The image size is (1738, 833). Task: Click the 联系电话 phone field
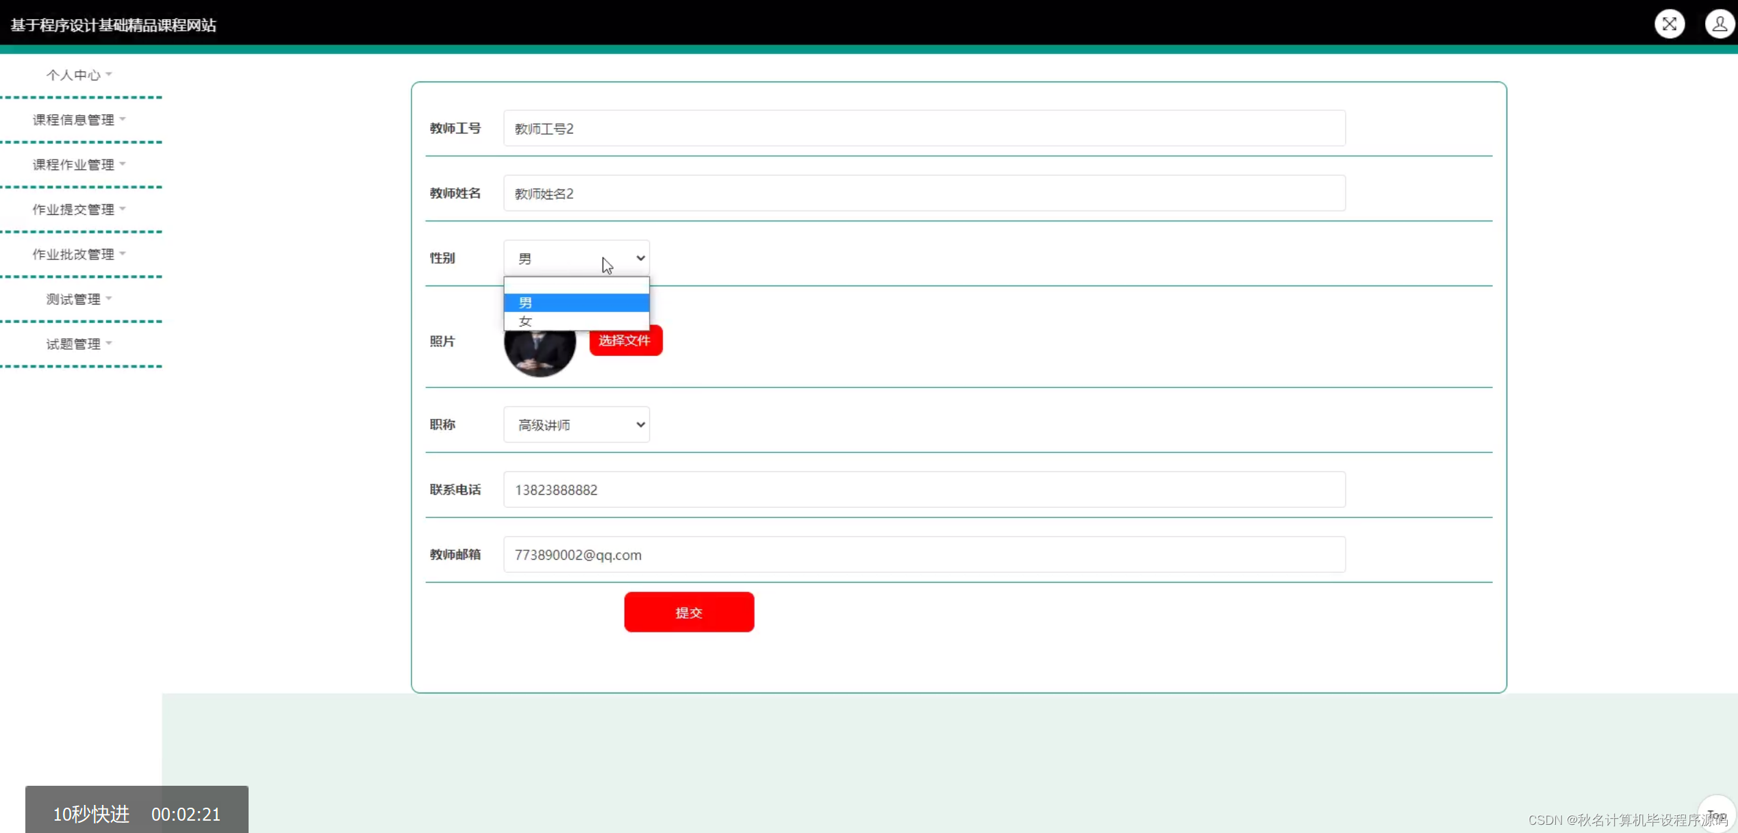coord(924,489)
